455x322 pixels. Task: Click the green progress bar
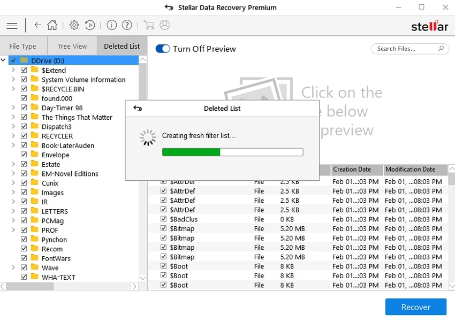coord(191,152)
